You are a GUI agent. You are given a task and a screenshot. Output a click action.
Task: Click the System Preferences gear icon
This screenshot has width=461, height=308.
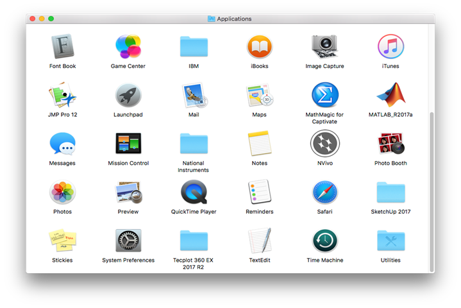128,241
